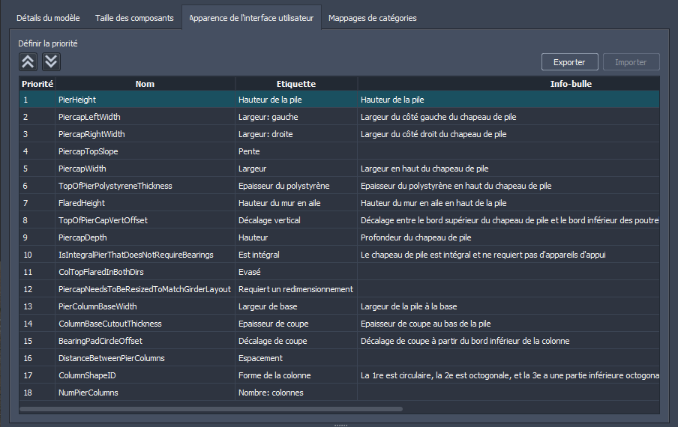Open the Taille des composants tab
Screen dimensions: 678x427
[x=134, y=18]
